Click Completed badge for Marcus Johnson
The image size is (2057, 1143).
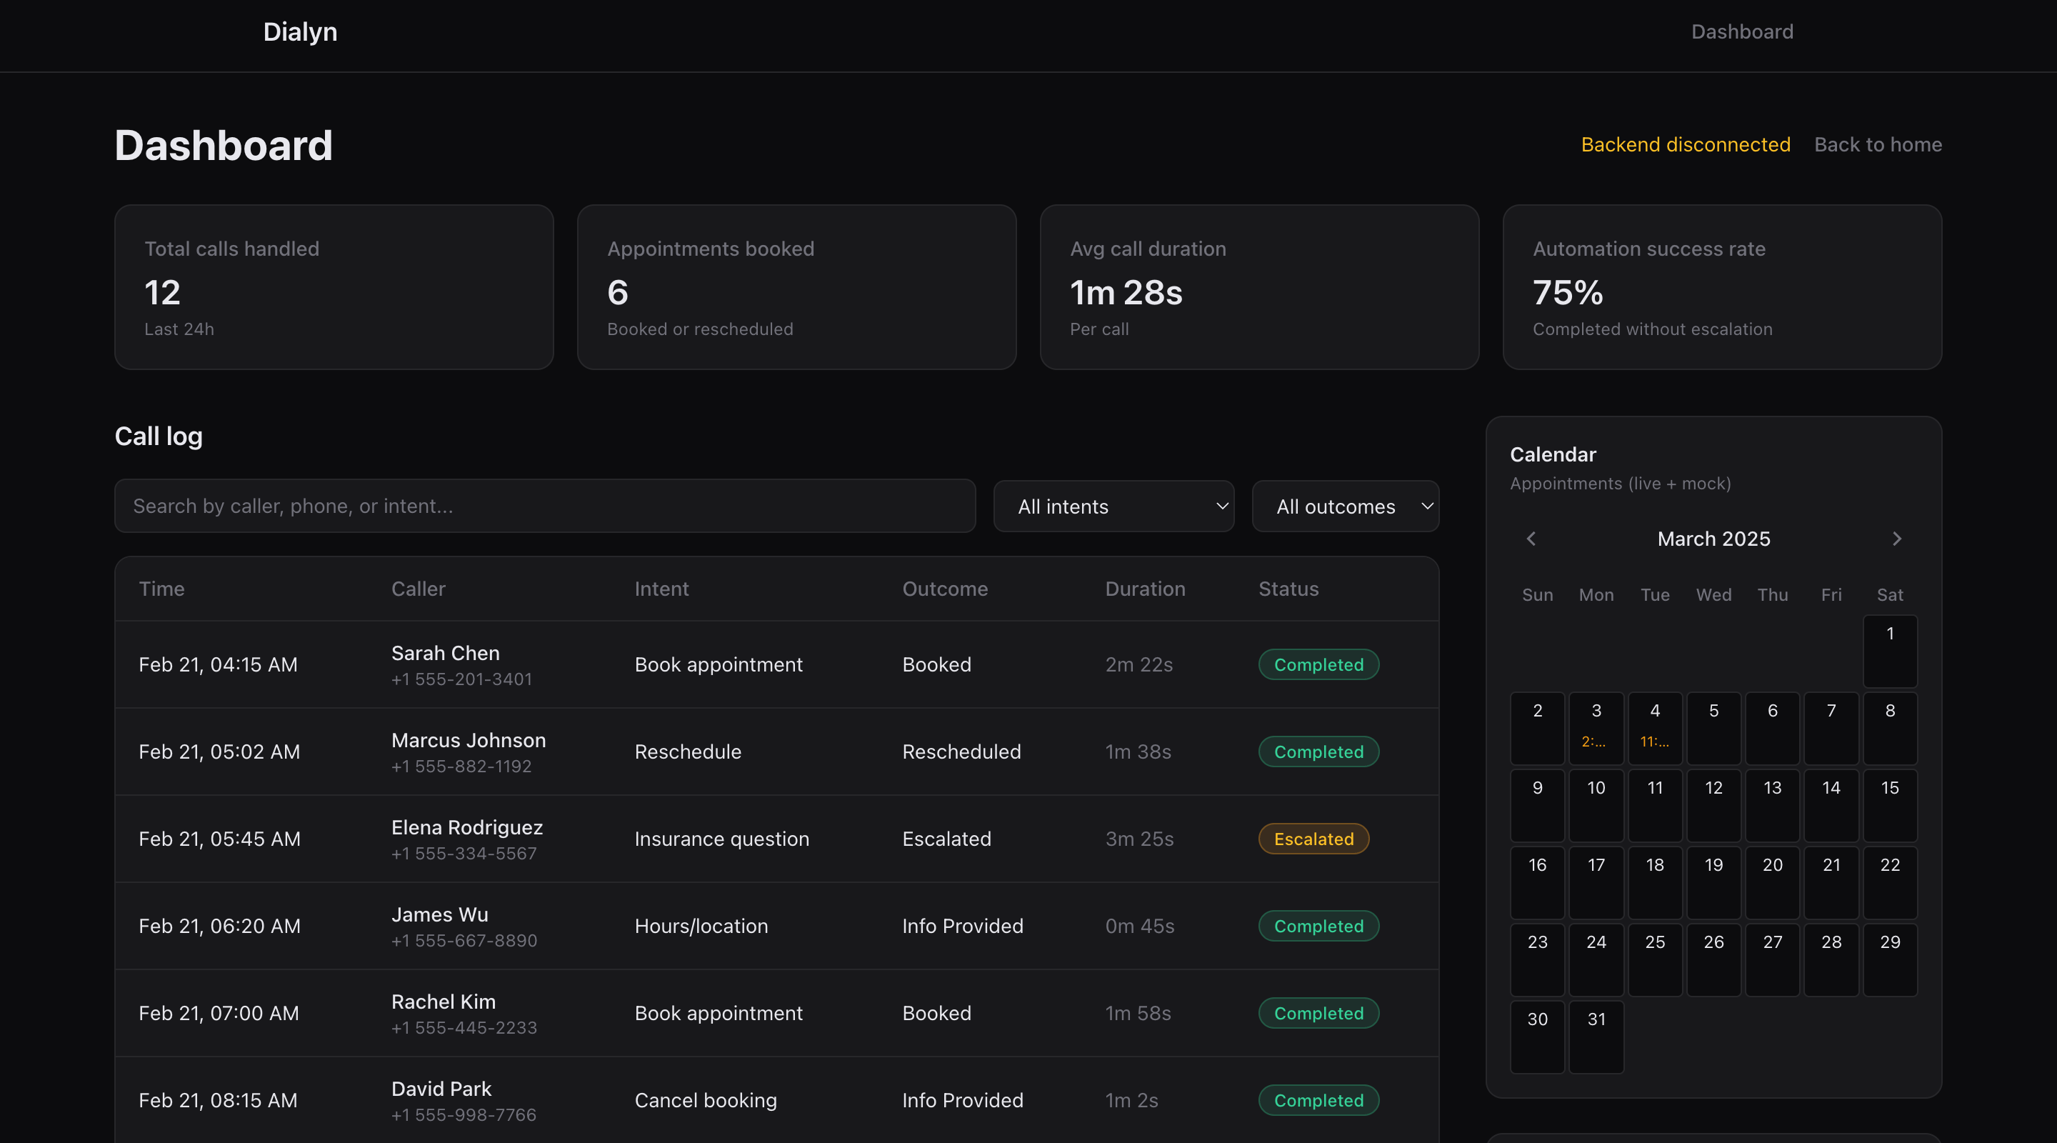click(x=1318, y=752)
